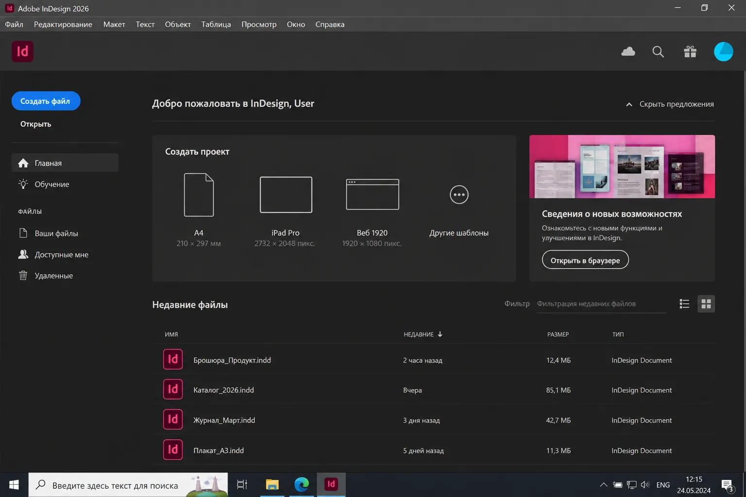Image resolution: width=746 pixels, height=497 pixels.
Task: Open the Просмотр menu
Action: click(x=259, y=24)
